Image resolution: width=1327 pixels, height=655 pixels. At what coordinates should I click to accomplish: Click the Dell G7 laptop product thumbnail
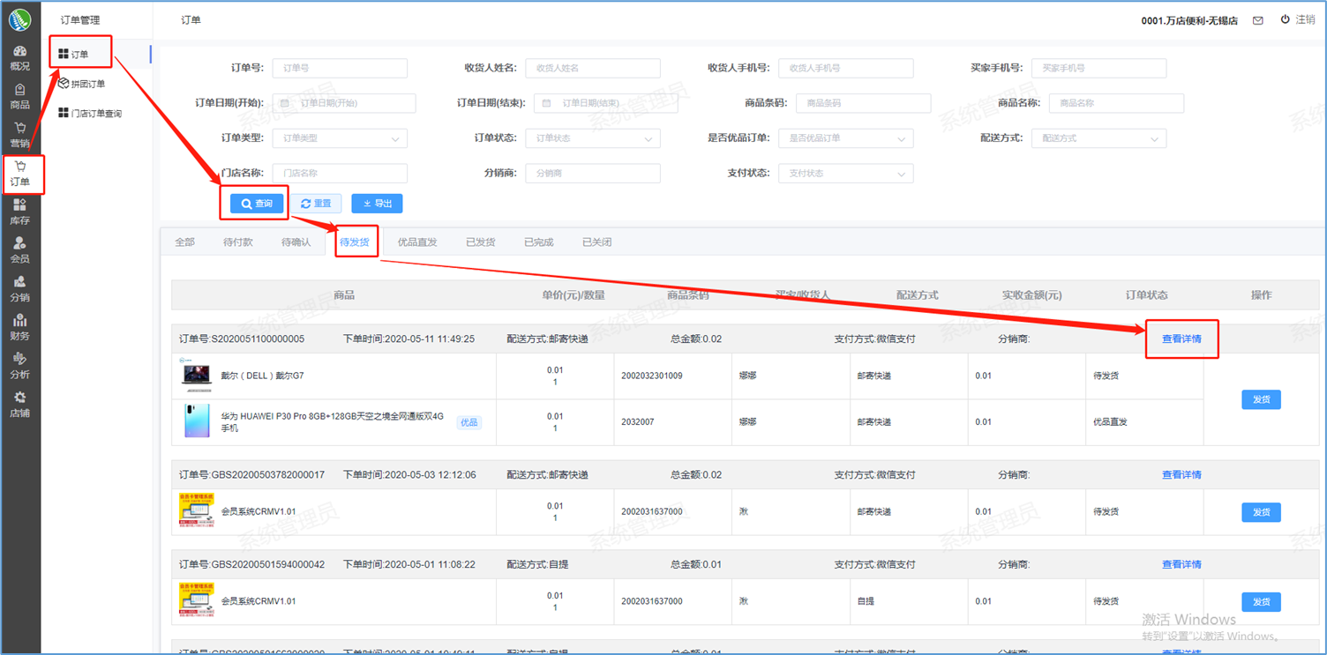click(x=196, y=376)
